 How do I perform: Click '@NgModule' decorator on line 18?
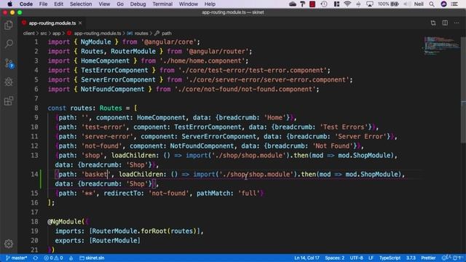click(x=66, y=221)
